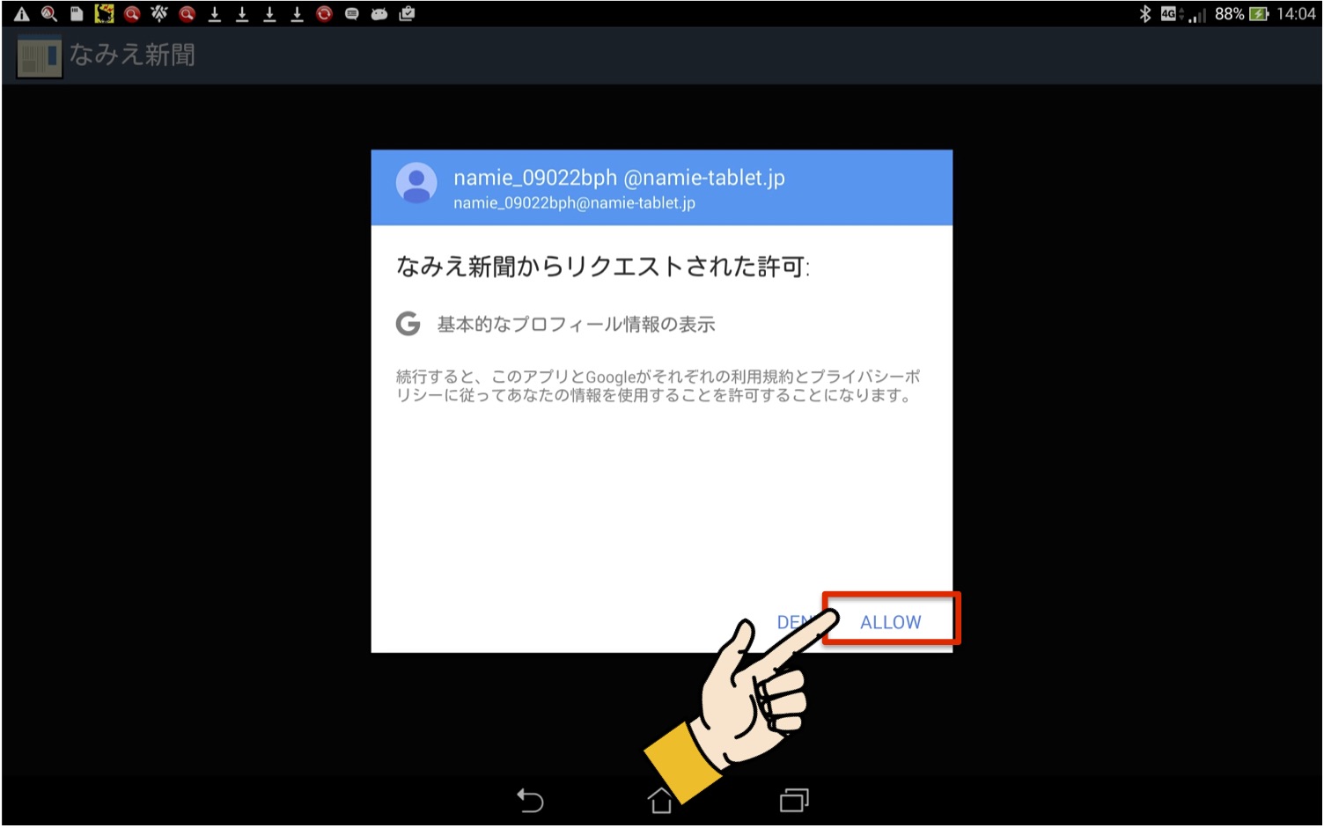
Task: Tap the Android home navigation button
Action: pyautogui.click(x=660, y=800)
